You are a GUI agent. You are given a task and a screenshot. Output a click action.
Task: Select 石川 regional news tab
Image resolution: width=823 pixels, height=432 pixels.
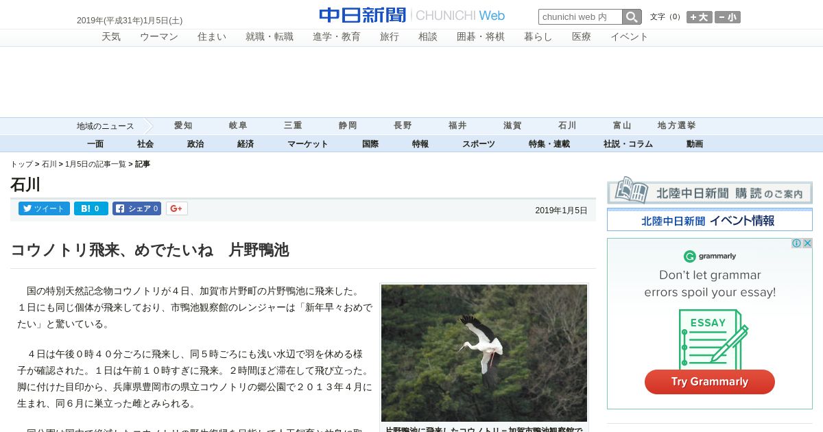click(567, 126)
